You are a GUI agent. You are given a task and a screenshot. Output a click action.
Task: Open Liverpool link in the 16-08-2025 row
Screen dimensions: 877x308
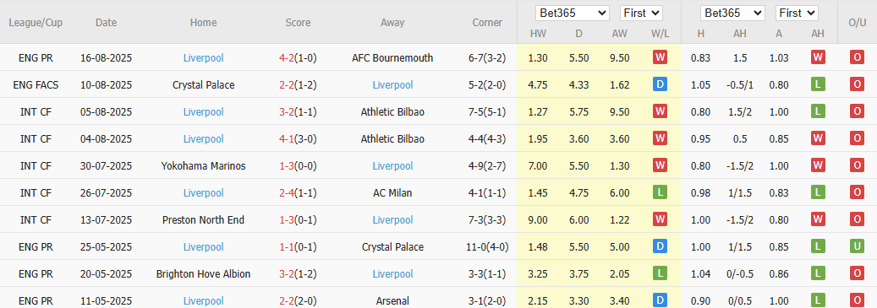203,57
